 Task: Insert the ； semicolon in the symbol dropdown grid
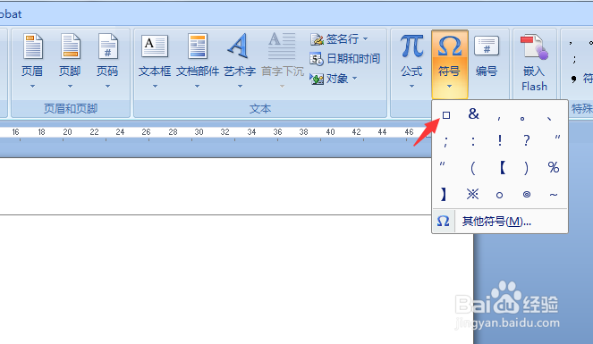pos(446,142)
